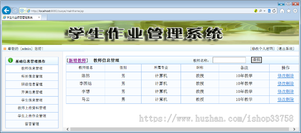The image size is (301, 133).
Task: Open 科目信息管理 in the sidebar menu
Action: pyautogui.click(x=32, y=76)
